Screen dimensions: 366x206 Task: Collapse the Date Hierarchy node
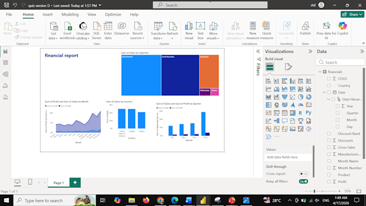pos(328,99)
